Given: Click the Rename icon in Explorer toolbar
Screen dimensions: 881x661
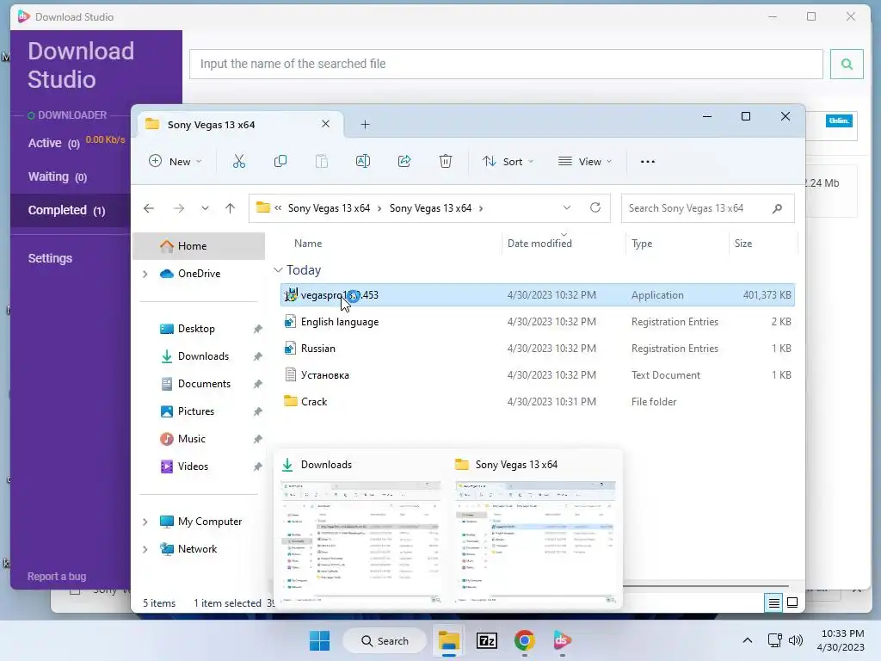Looking at the screenshot, I should (363, 161).
